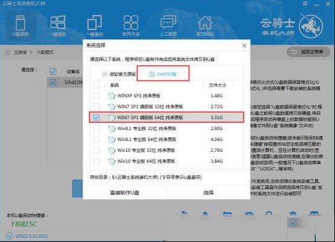Click 主菜单 in the breadcrumb
The image size is (335, 242).
coord(20,52)
